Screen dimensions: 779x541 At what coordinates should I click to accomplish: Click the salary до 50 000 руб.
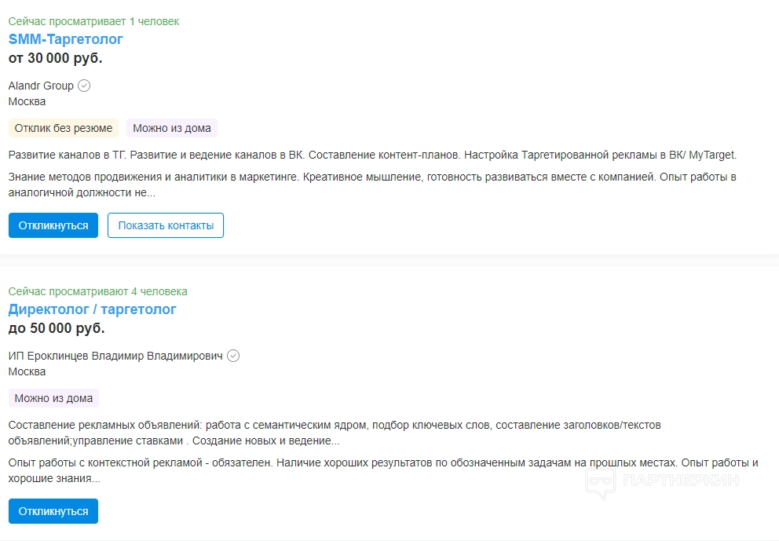(x=57, y=328)
